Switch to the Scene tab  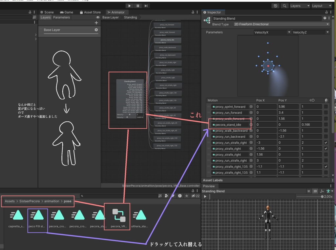pyautogui.click(x=47, y=12)
